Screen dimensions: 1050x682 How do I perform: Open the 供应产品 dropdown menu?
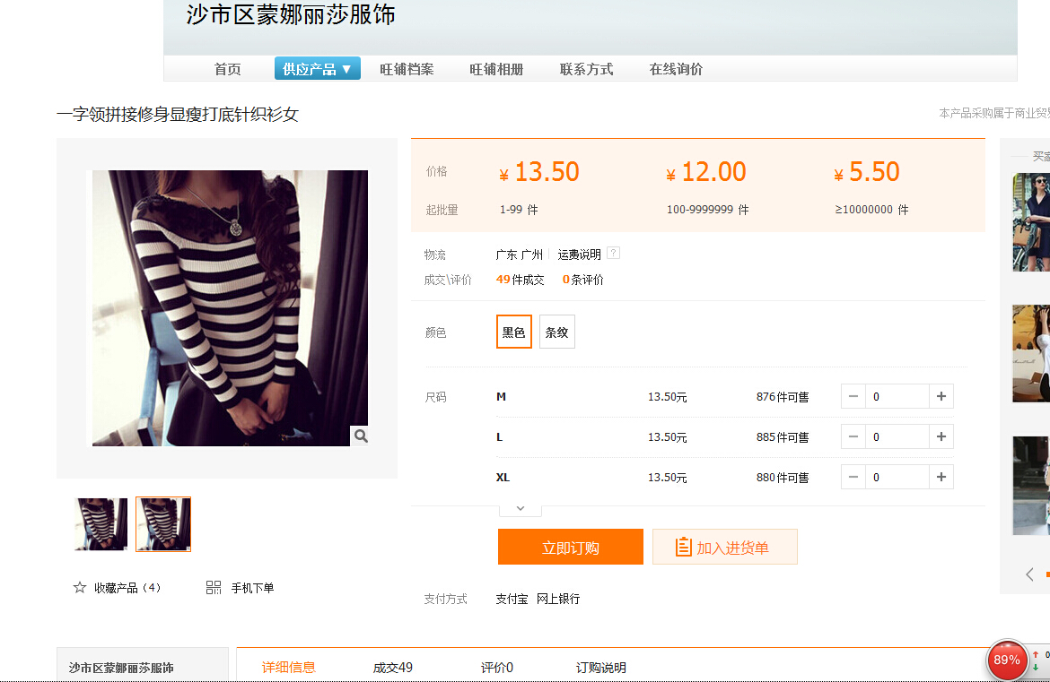tap(317, 69)
